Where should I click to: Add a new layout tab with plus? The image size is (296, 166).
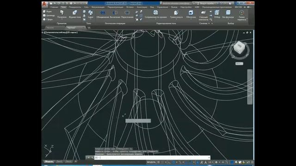point(75,161)
